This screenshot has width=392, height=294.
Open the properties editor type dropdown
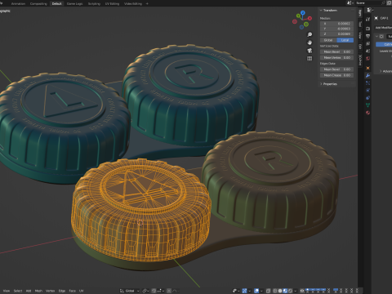point(370,10)
